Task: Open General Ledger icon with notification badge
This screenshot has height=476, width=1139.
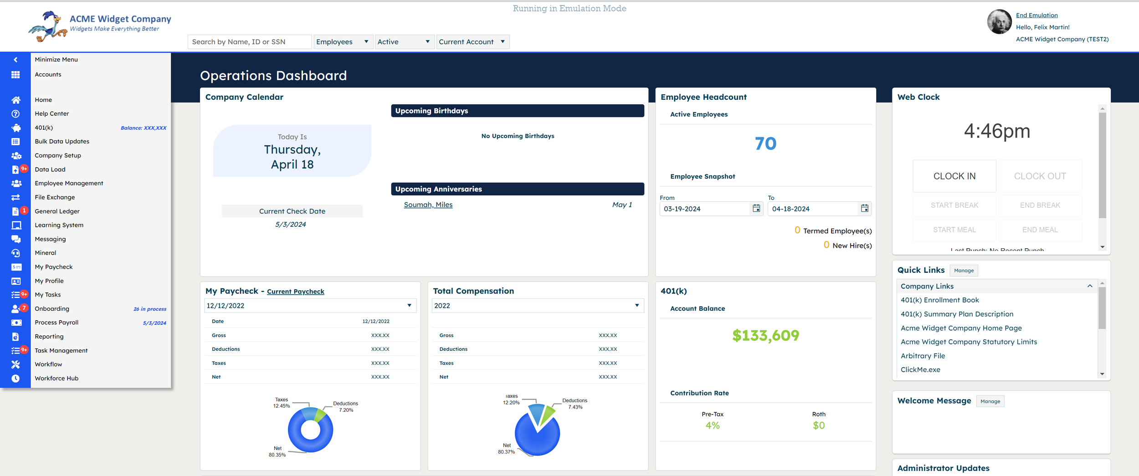Action: 16,211
